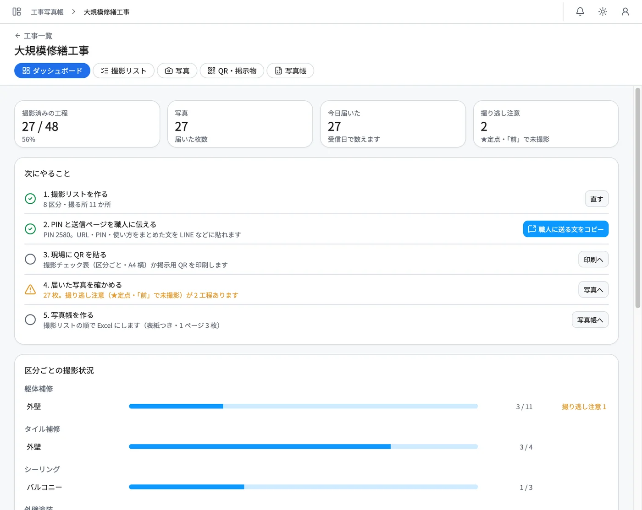
Task: Open the notifications bell
Action: coord(580,12)
